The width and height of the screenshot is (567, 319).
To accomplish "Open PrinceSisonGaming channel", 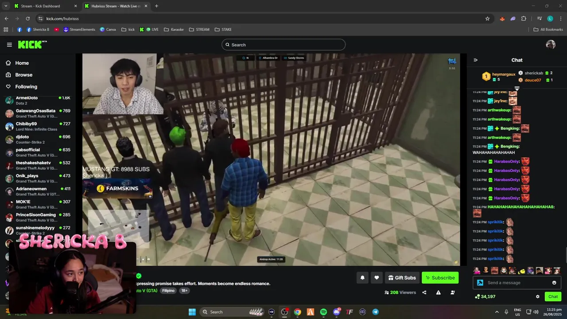I will point(38,217).
